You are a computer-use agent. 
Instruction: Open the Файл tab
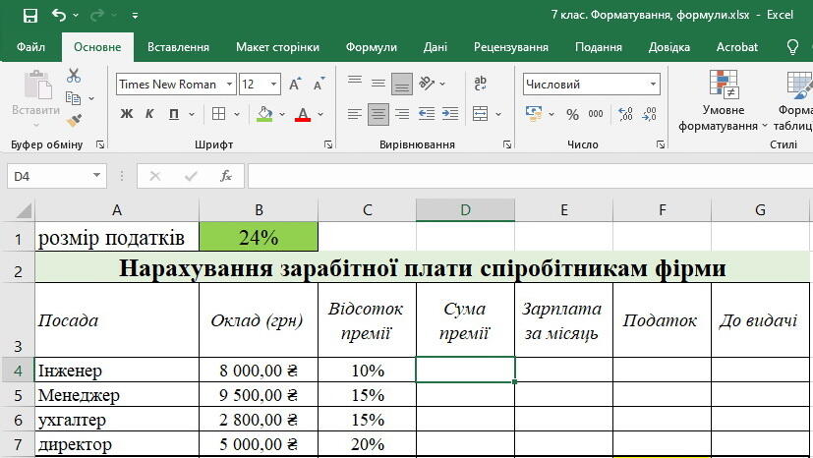coord(30,47)
